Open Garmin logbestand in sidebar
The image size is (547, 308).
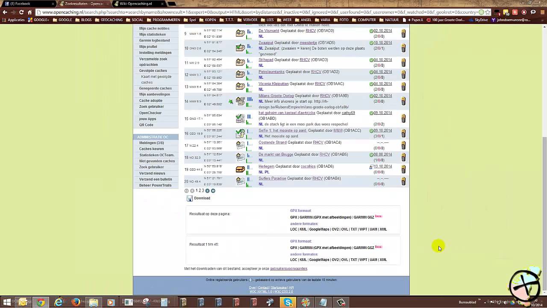[154, 40]
